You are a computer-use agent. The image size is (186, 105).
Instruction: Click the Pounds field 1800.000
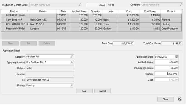coord(167,74)
